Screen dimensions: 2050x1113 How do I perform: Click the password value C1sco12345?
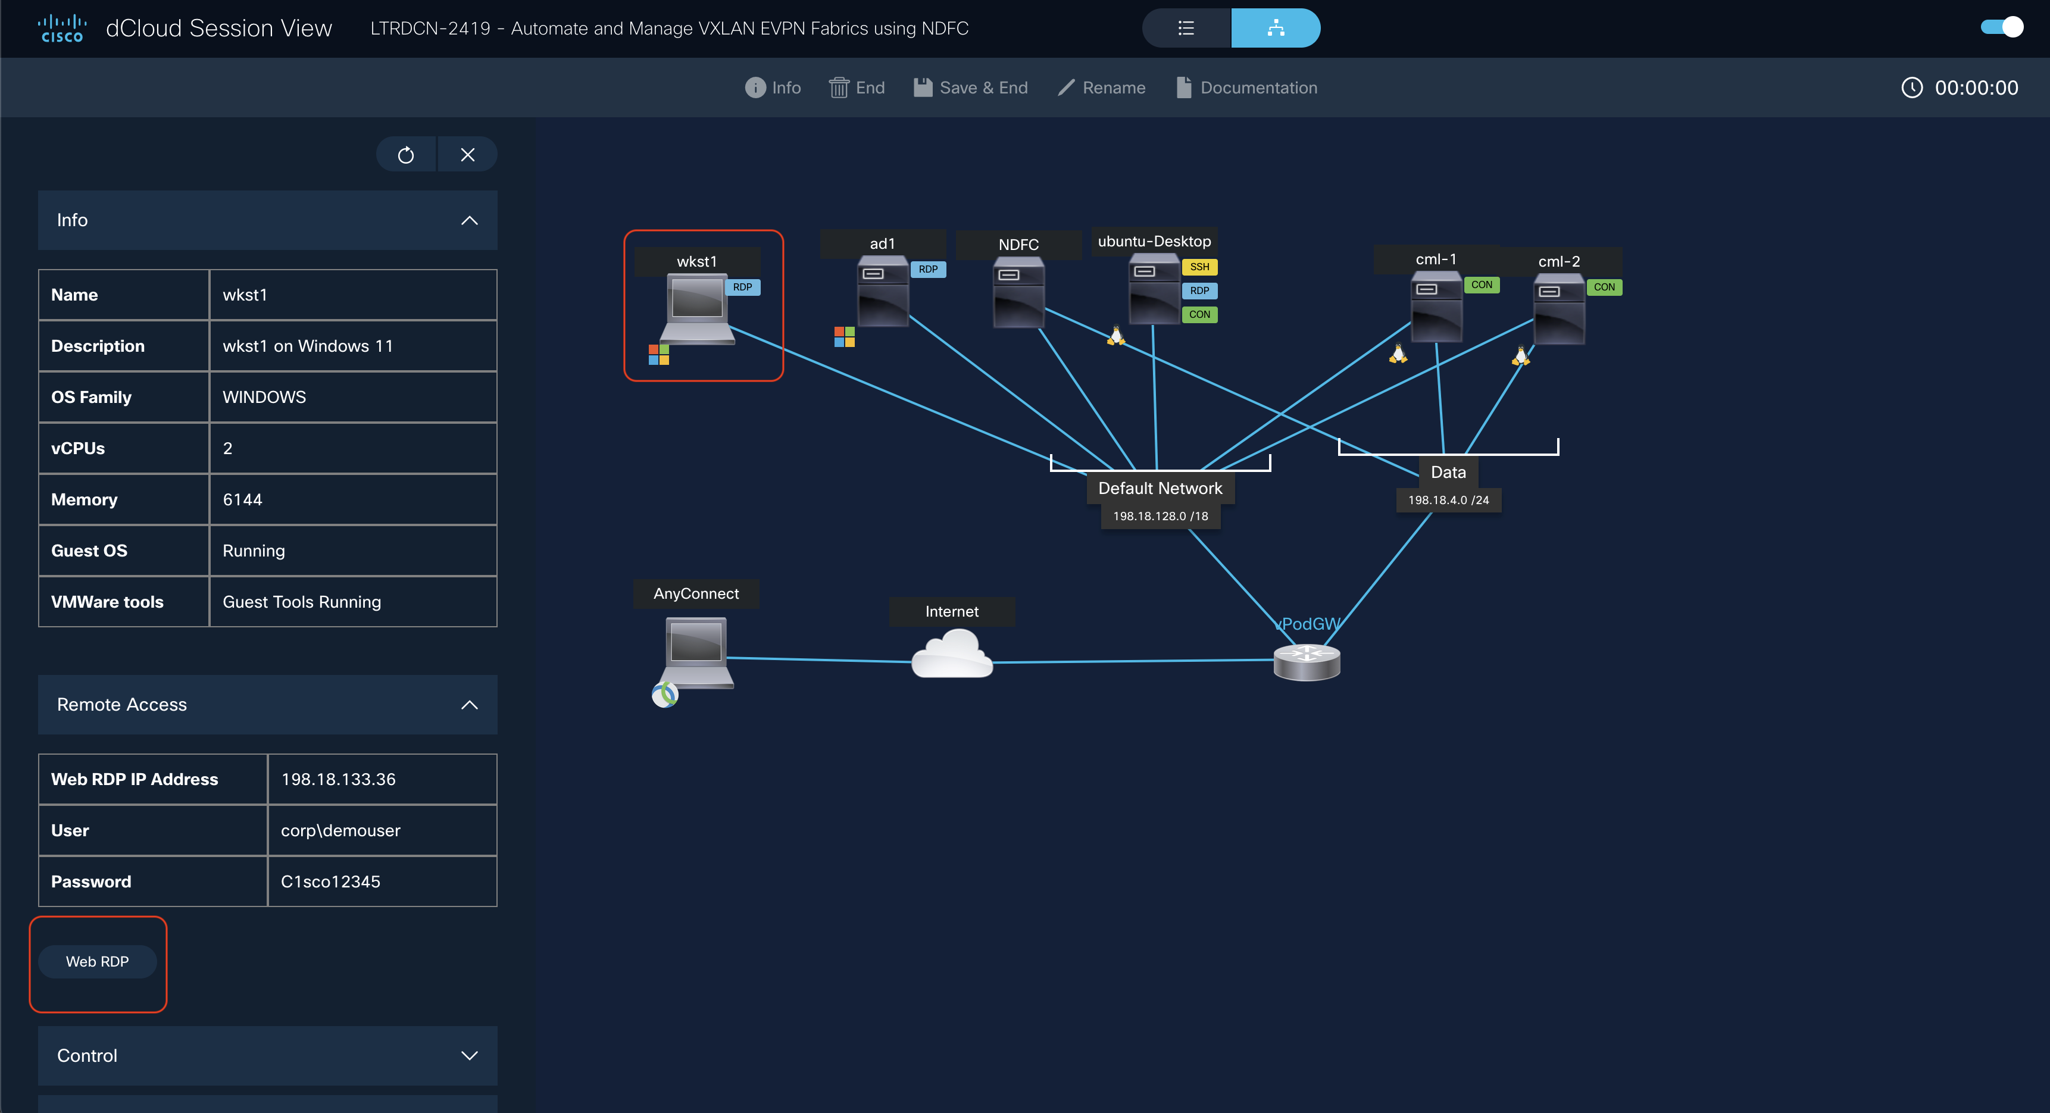tap(330, 881)
